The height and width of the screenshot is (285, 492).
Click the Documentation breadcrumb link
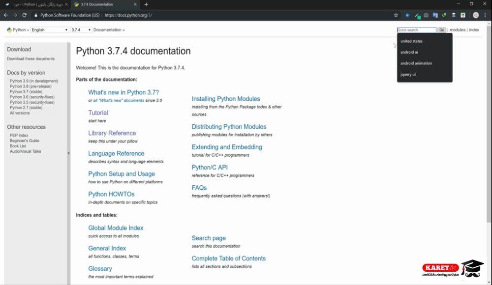click(107, 30)
